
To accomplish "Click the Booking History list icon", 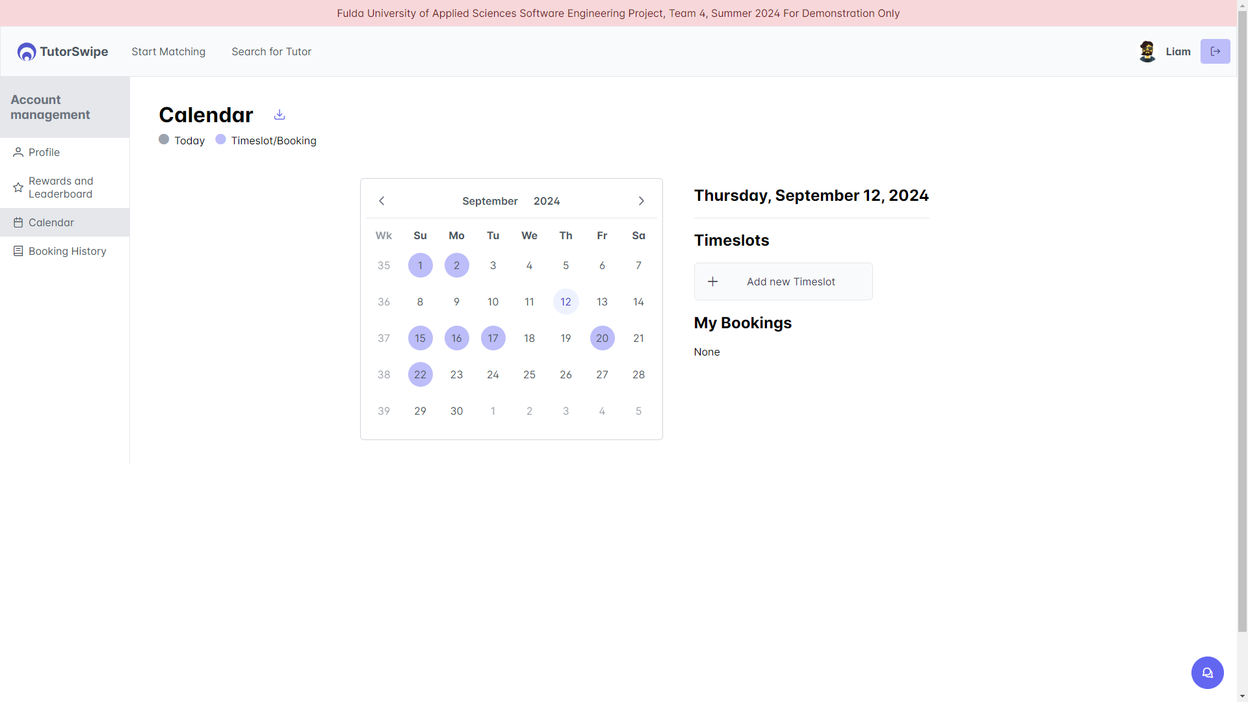I will [x=18, y=251].
